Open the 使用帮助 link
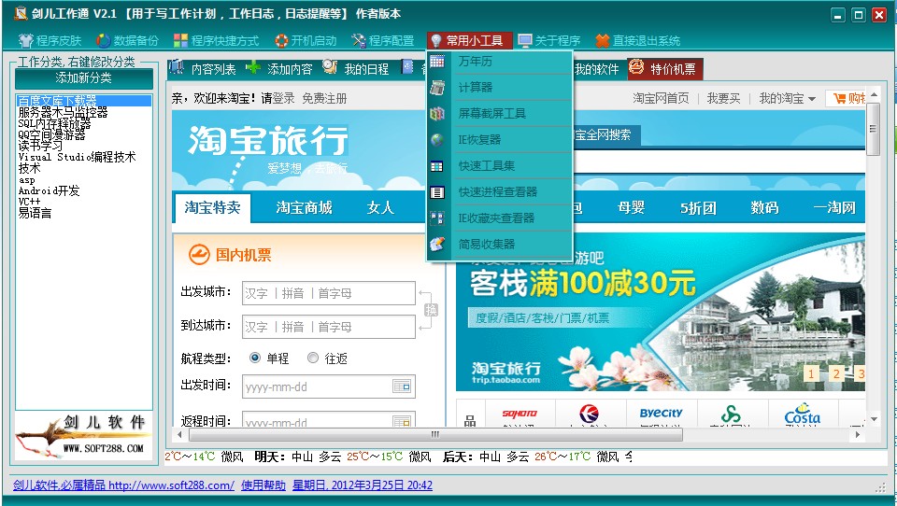 (263, 485)
